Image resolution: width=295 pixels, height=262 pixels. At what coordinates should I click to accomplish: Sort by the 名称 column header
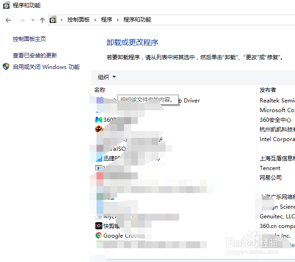click(x=100, y=90)
